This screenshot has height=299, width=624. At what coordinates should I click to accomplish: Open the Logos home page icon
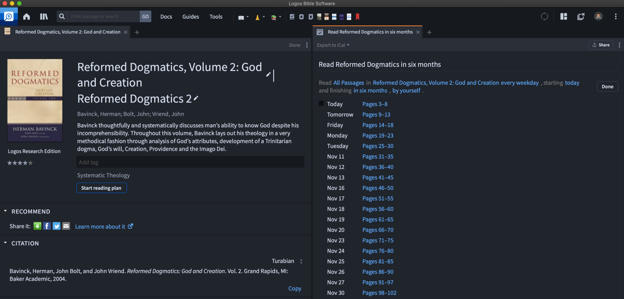(26, 16)
